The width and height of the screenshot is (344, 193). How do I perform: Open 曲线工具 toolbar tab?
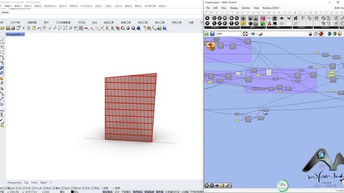[x=109, y=23]
